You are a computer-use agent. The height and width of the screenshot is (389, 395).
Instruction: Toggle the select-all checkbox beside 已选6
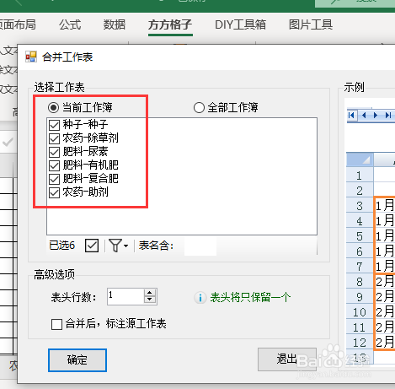coord(92,246)
